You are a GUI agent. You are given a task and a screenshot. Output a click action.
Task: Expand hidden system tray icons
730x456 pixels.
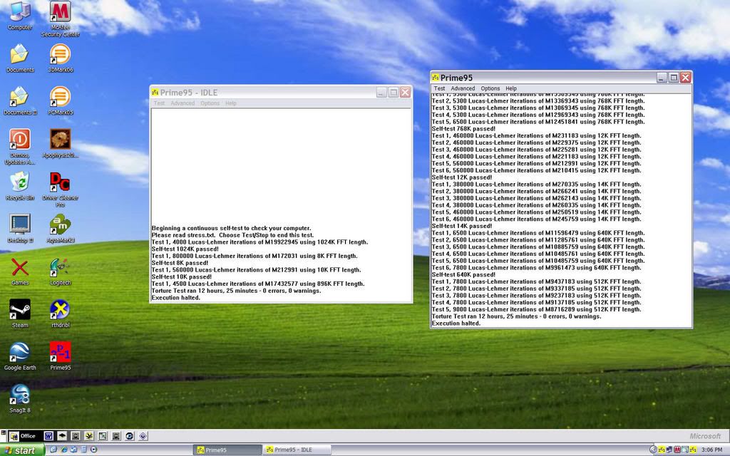pos(653,450)
